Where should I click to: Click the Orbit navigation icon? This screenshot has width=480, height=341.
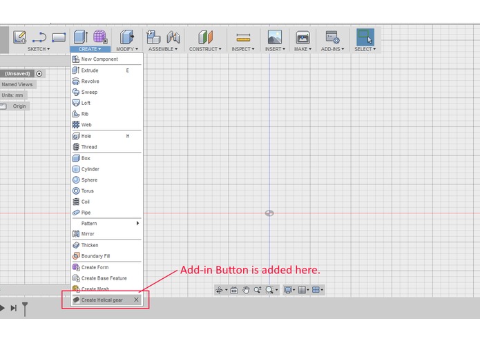(x=219, y=290)
